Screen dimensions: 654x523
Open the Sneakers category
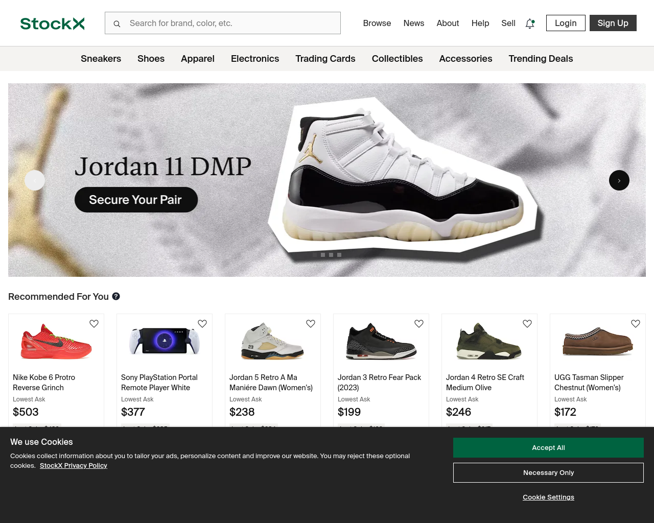click(x=101, y=59)
